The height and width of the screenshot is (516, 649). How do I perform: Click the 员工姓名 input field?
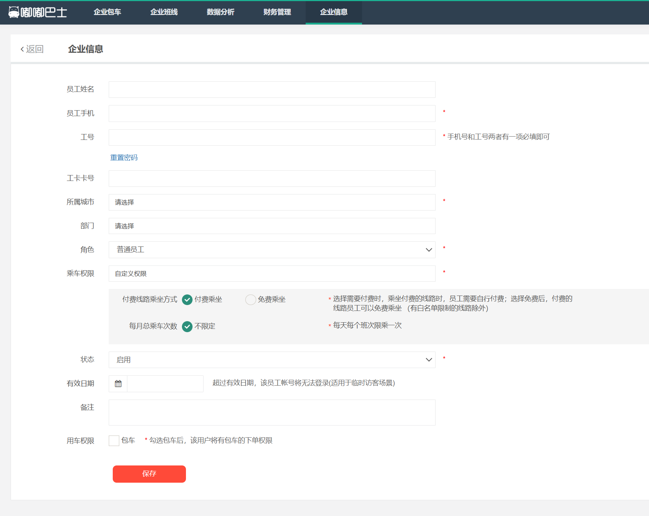(272, 89)
